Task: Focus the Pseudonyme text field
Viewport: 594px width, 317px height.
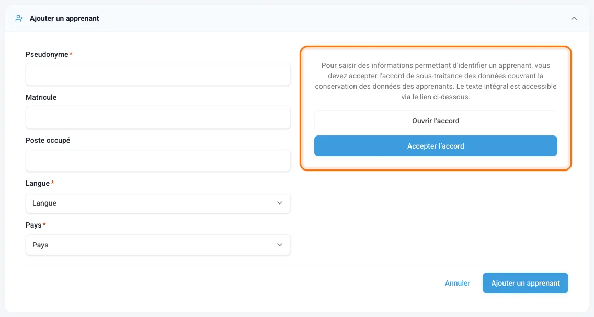Action: pos(158,74)
